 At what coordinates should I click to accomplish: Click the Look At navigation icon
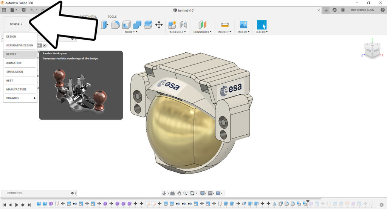(172, 193)
